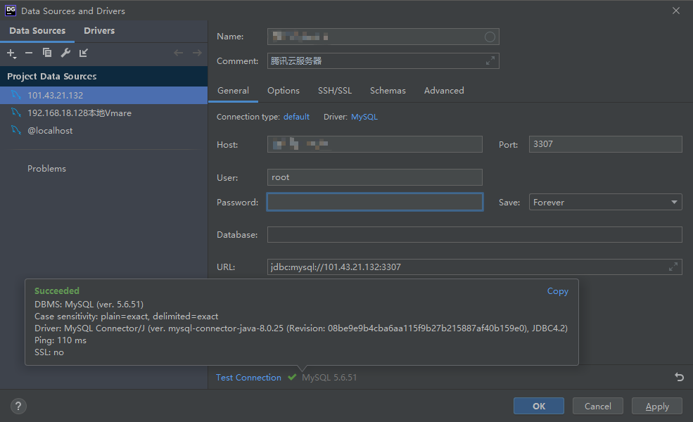Focus the User field containing root
693x422 pixels.
click(x=375, y=177)
